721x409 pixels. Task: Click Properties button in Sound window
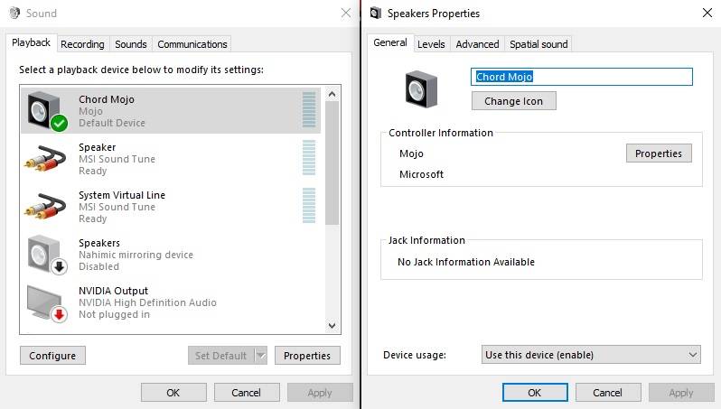(307, 356)
